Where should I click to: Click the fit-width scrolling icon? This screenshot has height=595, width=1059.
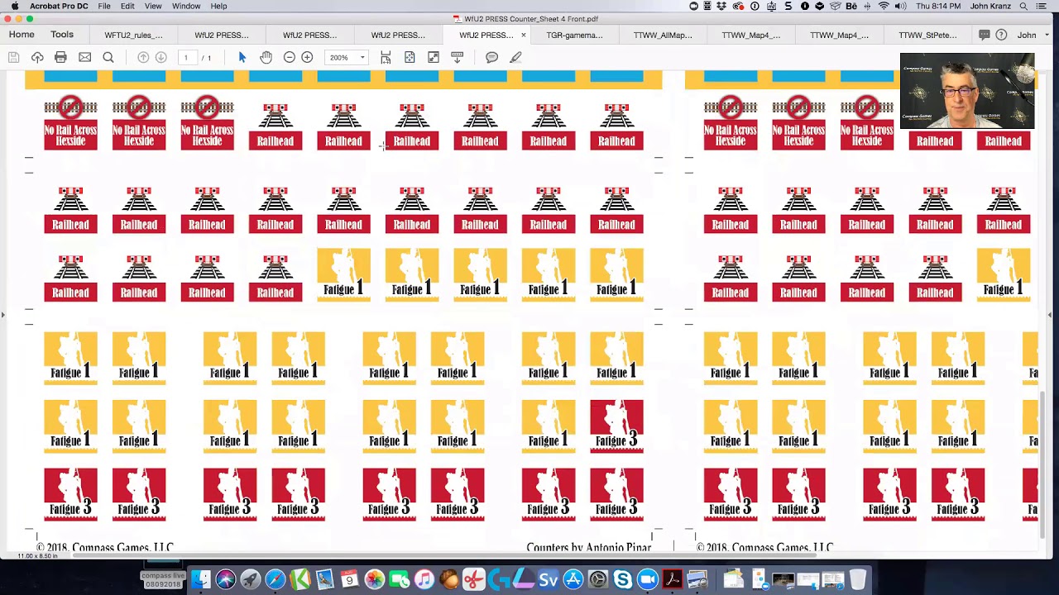click(386, 57)
